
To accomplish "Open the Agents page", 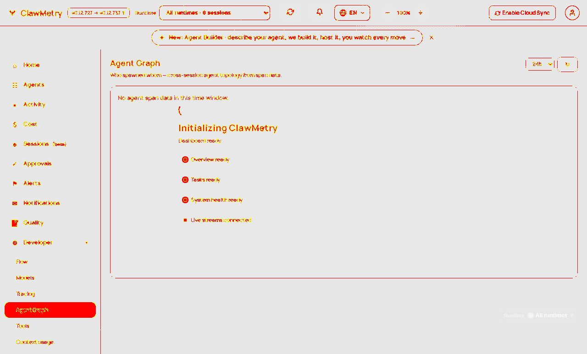I will tap(50, 85).
